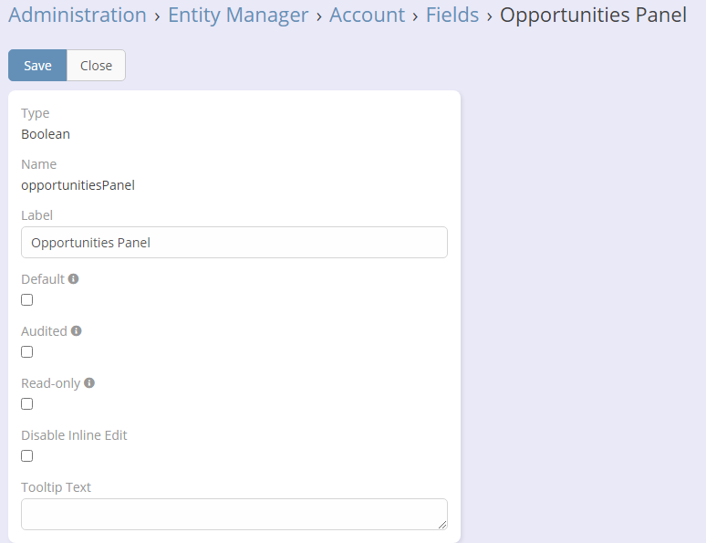Navigate to the Account breadcrumb link
706x543 pixels.
tap(367, 16)
